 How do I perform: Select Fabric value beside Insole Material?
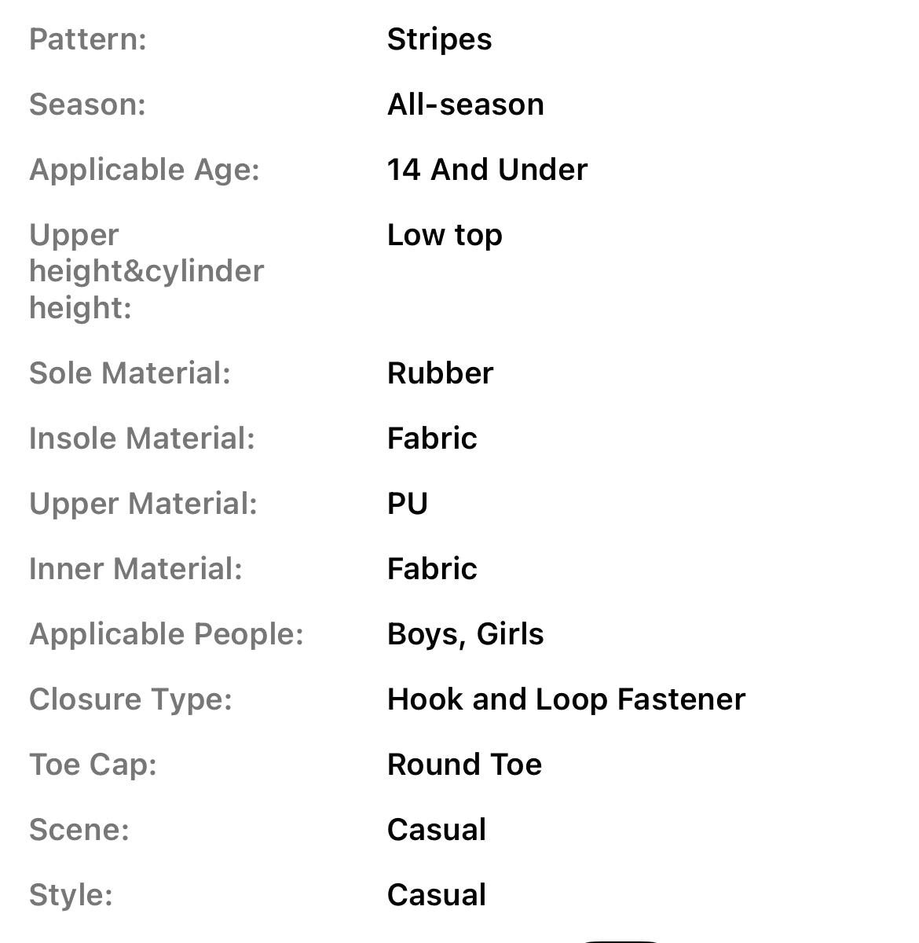click(x=432, y=438)
